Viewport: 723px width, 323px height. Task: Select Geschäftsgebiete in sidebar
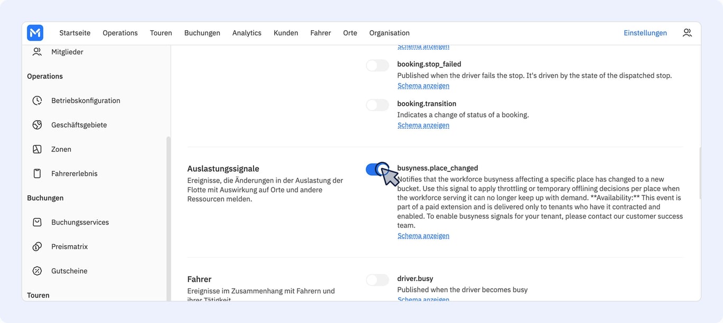point(79,125)
